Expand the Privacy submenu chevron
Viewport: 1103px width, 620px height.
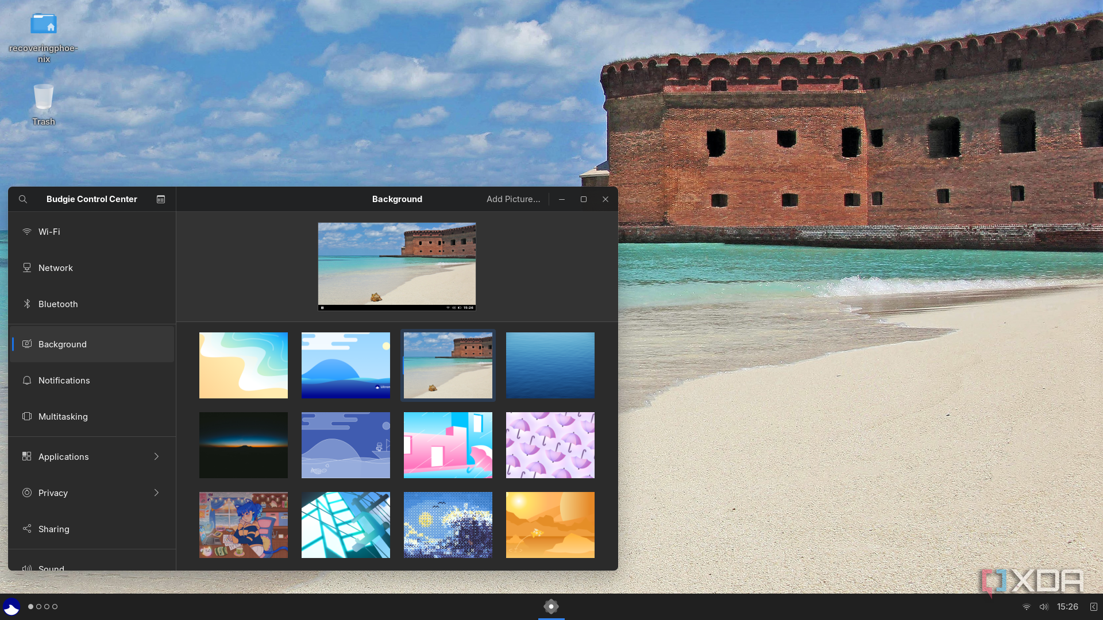pos(156,493)
